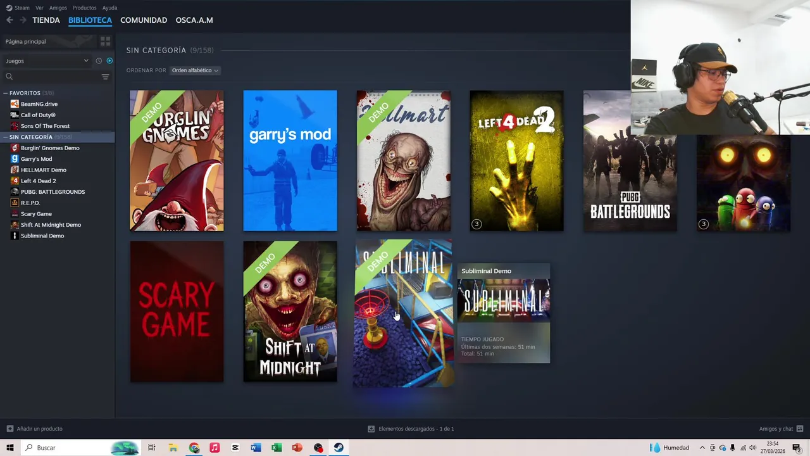Select Scary Game in sidebar list

(x=36, y=213)
